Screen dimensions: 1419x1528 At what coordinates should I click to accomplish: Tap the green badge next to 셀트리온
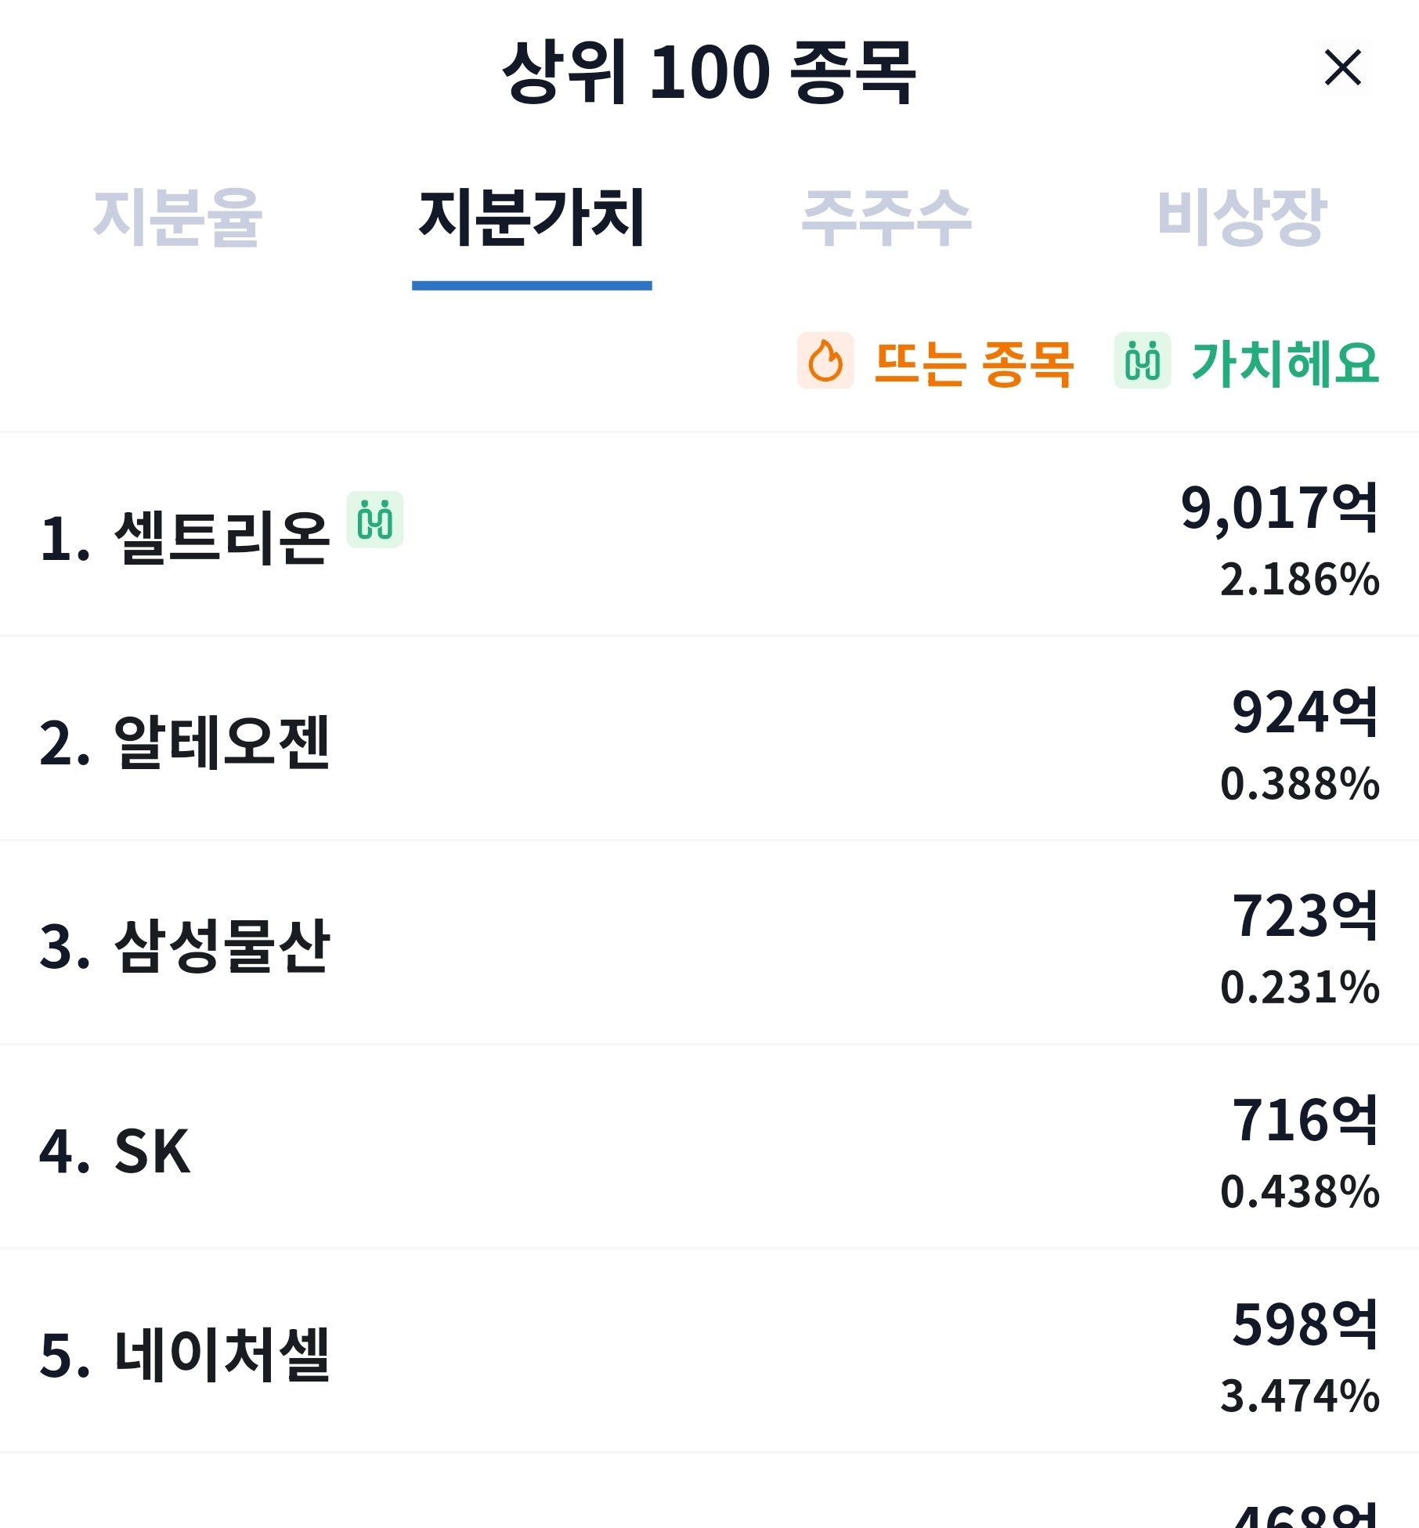pyautogui.click(x=375, y=519)
